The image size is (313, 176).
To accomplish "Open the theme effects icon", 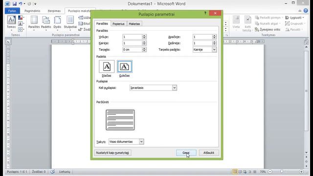I will tap(21, 29).
